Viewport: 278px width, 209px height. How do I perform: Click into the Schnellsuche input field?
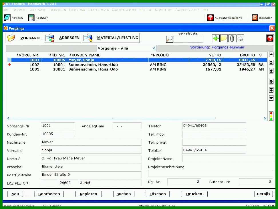pyautogui.click(x=188, y=39)
